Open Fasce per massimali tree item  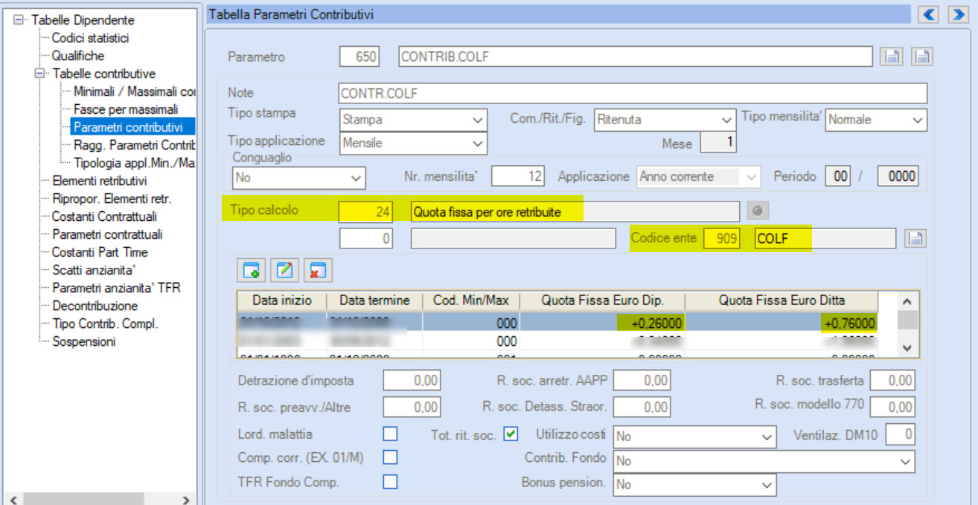coord(126,109)
